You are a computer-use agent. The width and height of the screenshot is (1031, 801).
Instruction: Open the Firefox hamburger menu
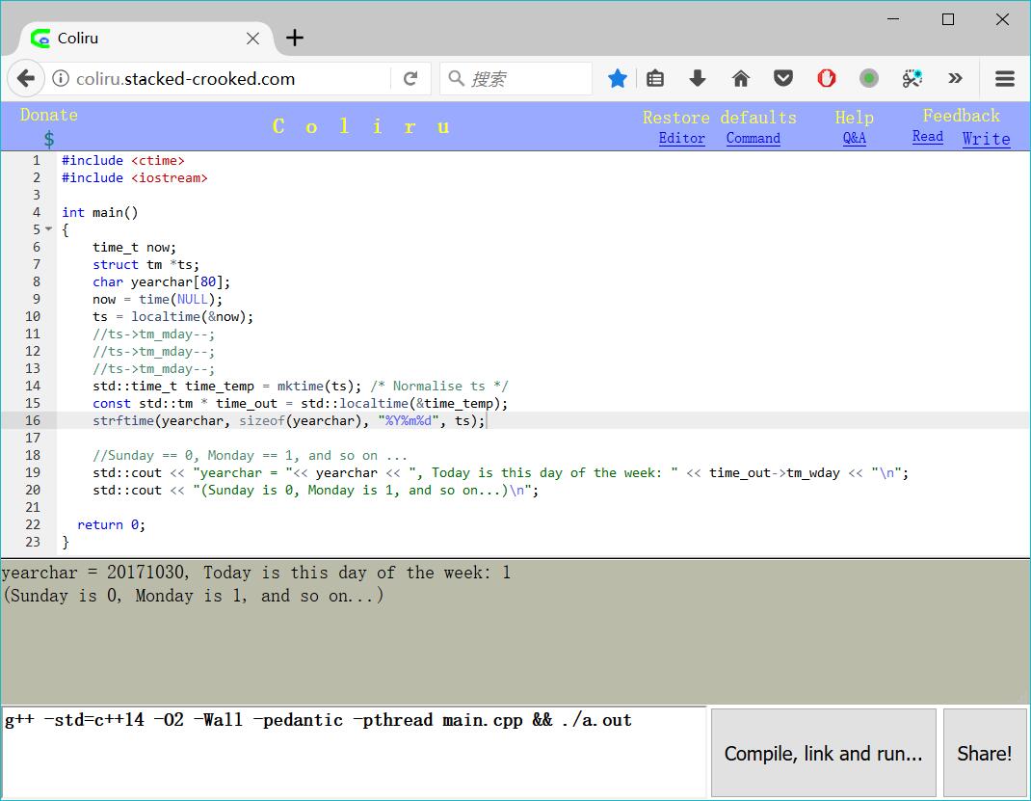pyautogui.click(x=1005, y=79)
